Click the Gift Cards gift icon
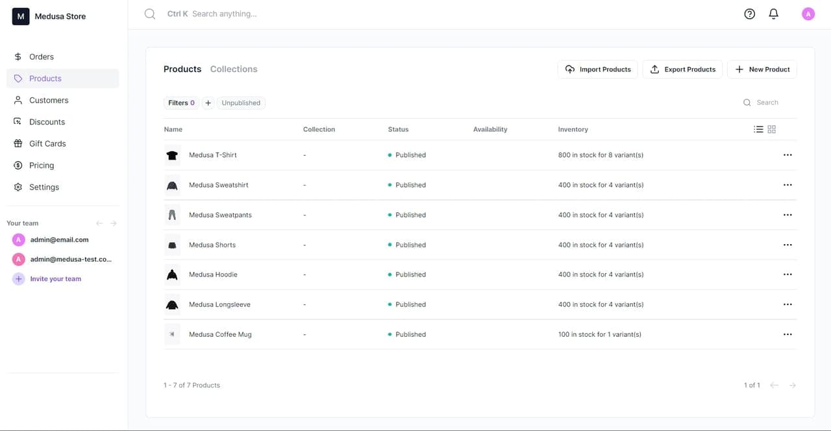 tap(18, 143)
